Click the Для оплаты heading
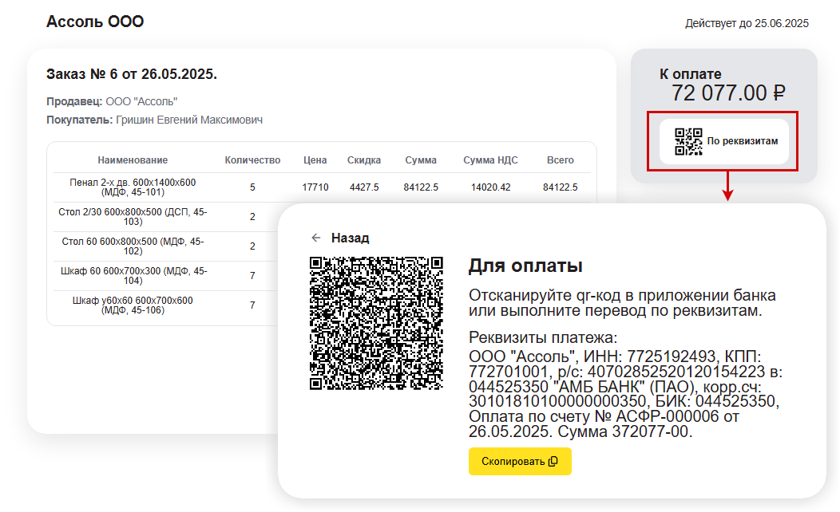 coord(525,266)
